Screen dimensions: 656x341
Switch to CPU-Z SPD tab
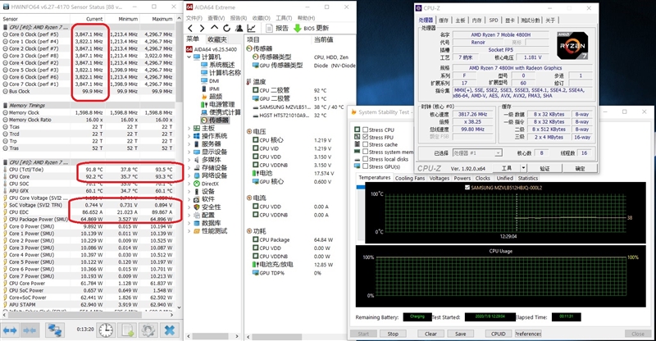click(x=494, y=20)
